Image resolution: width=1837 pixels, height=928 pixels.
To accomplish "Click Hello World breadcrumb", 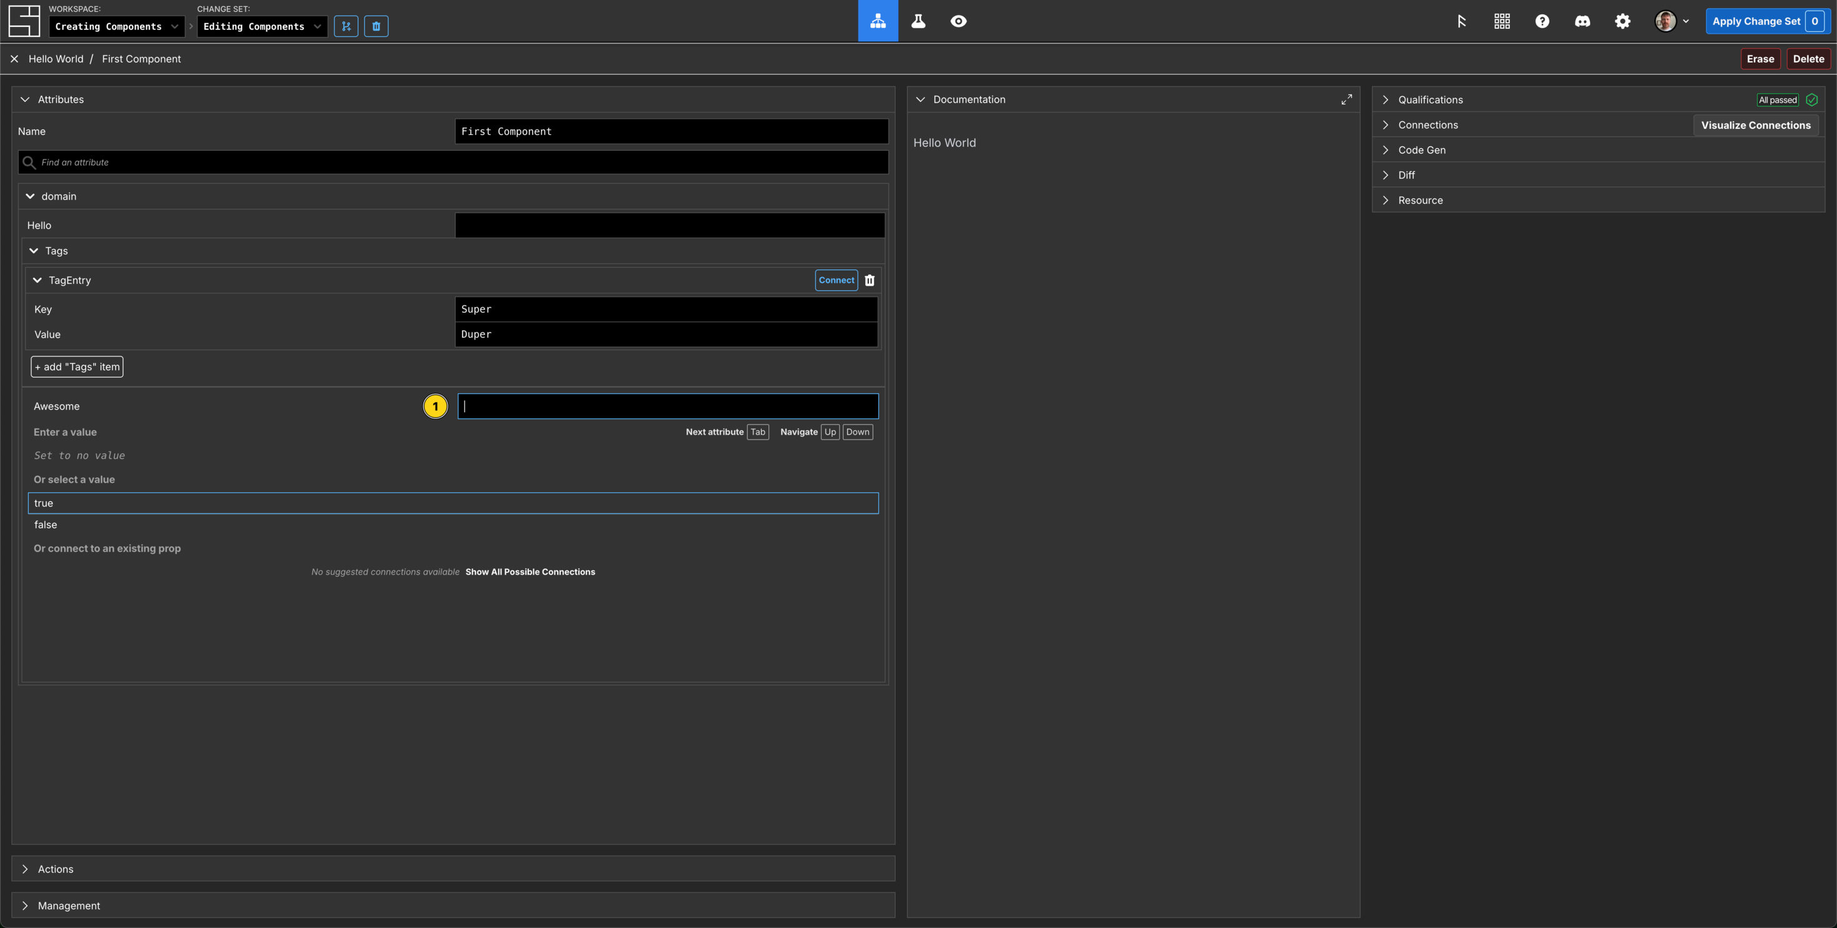I will [x=56, y=59].
